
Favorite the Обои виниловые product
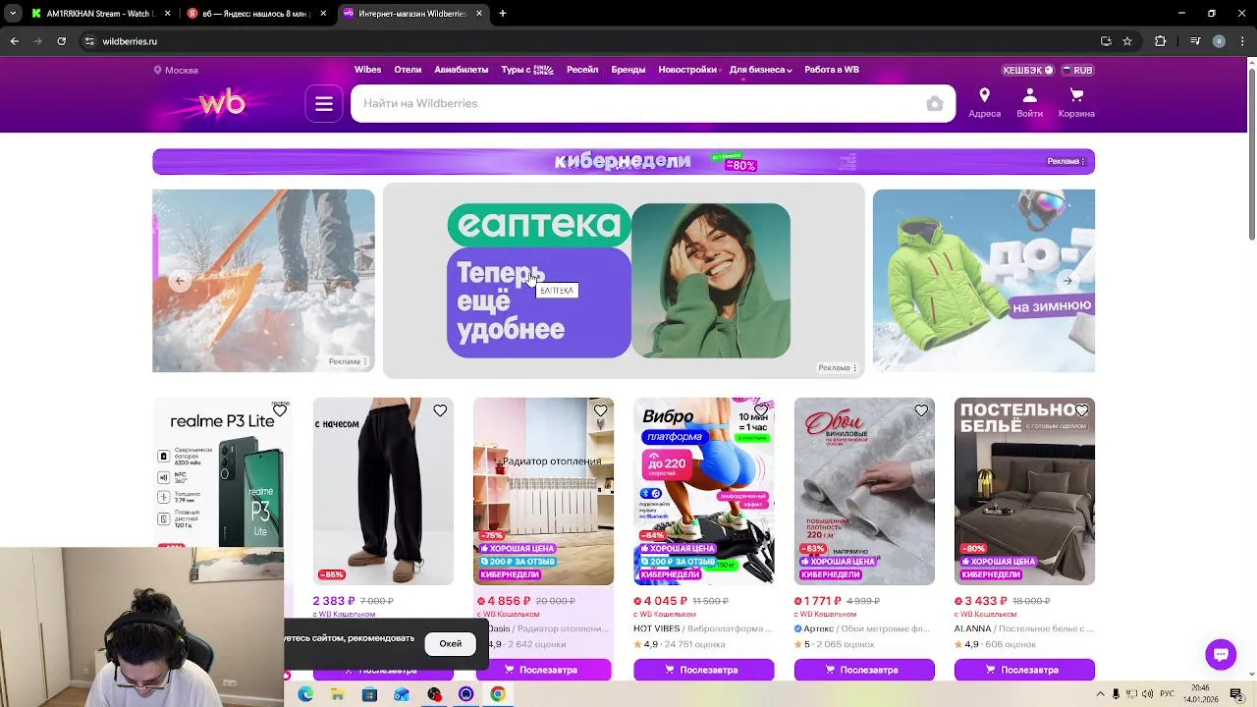pyautogui.click(x=921, y=410)
